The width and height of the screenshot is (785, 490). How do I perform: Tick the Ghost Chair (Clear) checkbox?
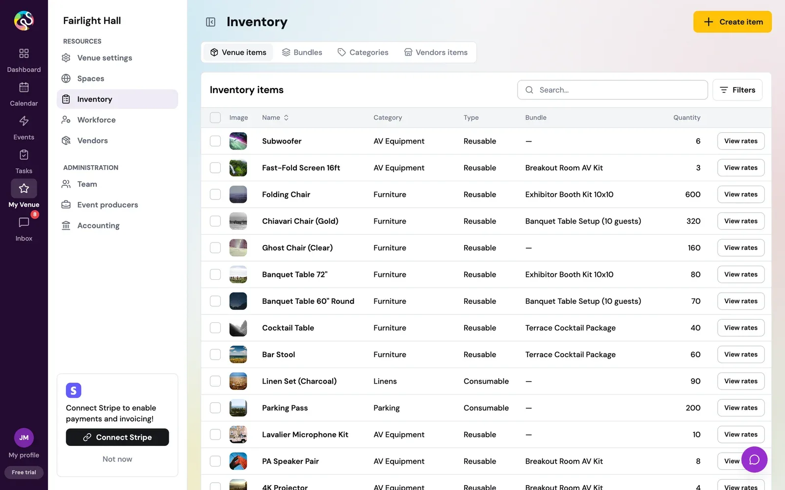[215, 248]
